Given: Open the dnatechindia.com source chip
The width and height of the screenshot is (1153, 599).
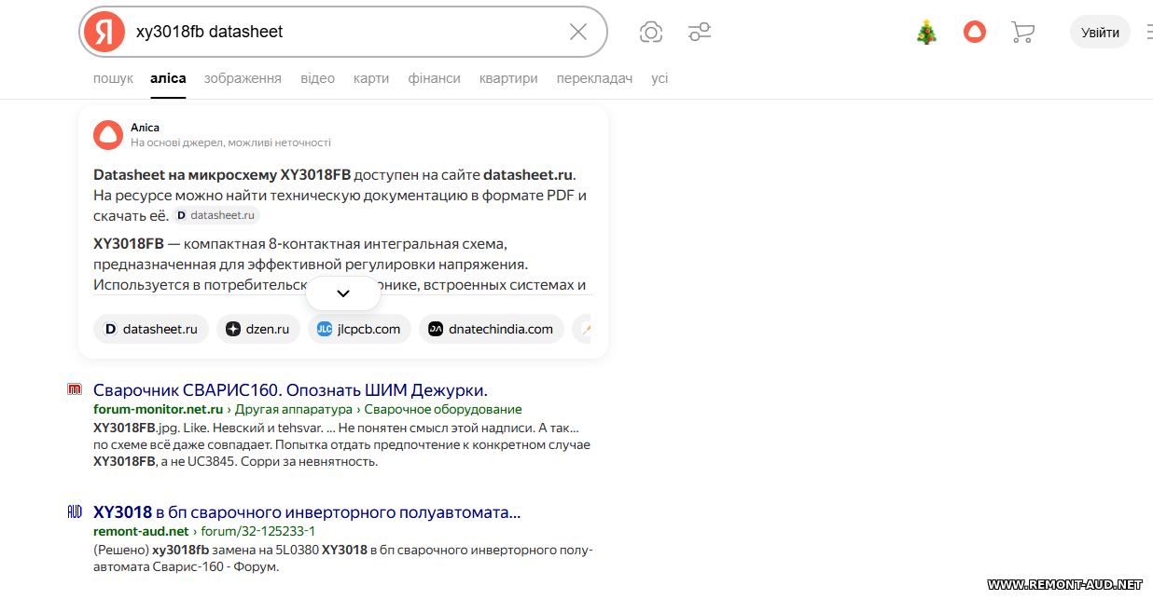Looking at the screenshot, I should coord(491,329).
